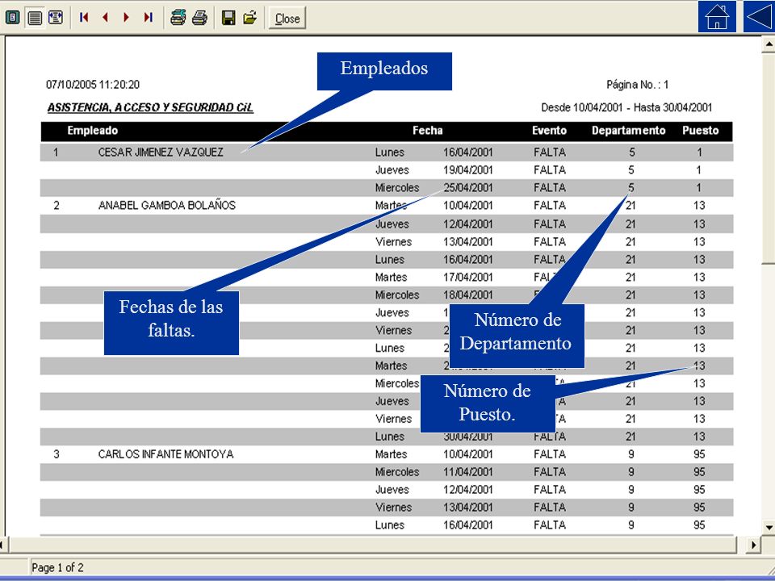The height and width of the screenshot is (581, 775).
Task: Click Lunes in Cesar Jimenez's row
Action: [389, 153]
